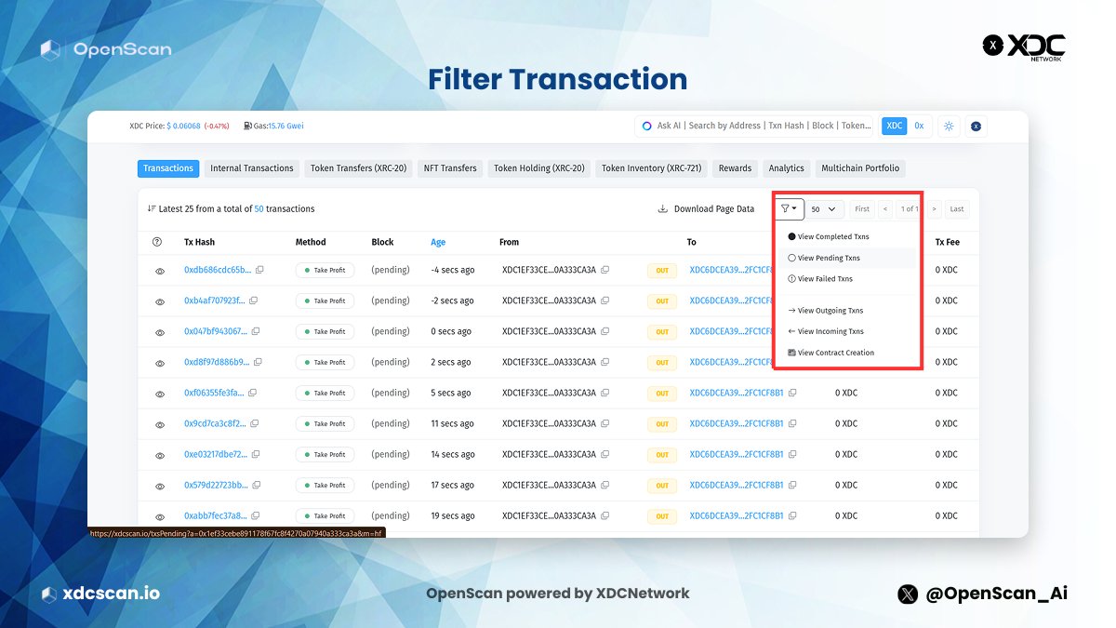Copy tx hash 0xdb686cdc65b icon
The height and width of the screenshot is (628, 1116).
pos(259,270)
